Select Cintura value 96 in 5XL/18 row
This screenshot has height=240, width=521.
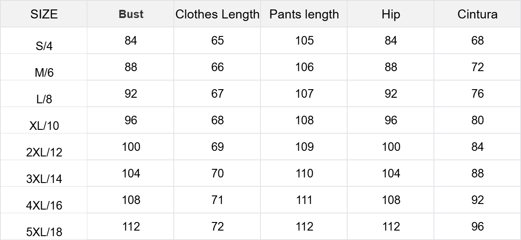[477, 227]
